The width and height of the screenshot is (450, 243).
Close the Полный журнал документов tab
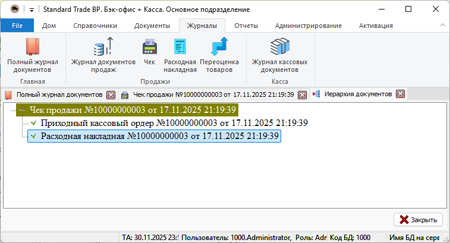[x=111, y=94]
